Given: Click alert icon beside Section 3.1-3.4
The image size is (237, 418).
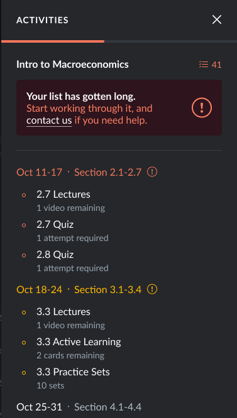Looking at the screenshot, I should 152,289.
